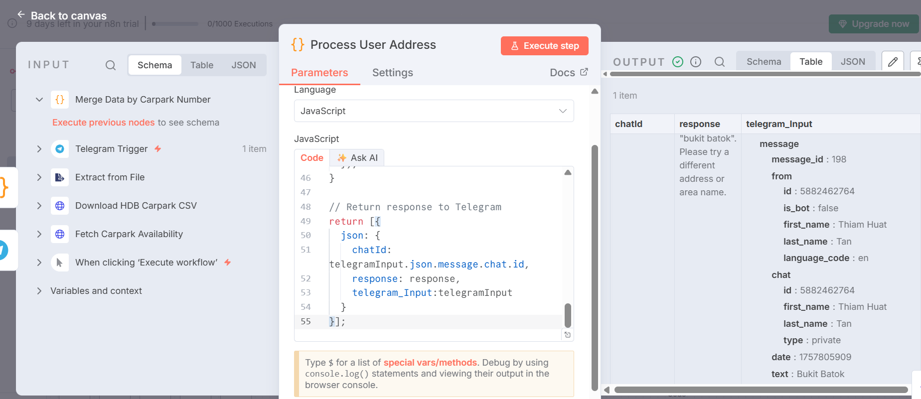Switch to the Ask AI tab
Image resolution: width=921 pixels, height=399 pixels.
[357, 158]
